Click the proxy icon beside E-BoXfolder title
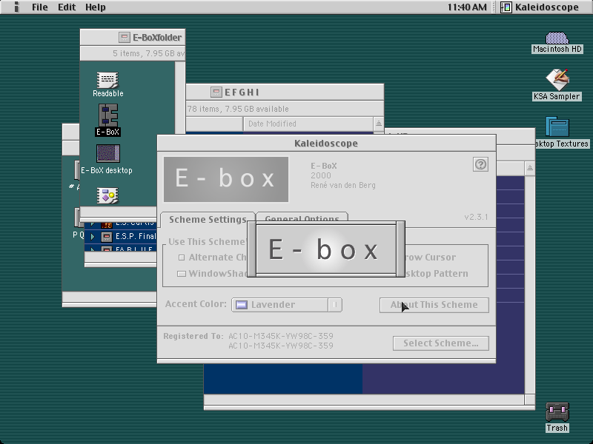The image size is (593, 444). click(x=124, y=38)
